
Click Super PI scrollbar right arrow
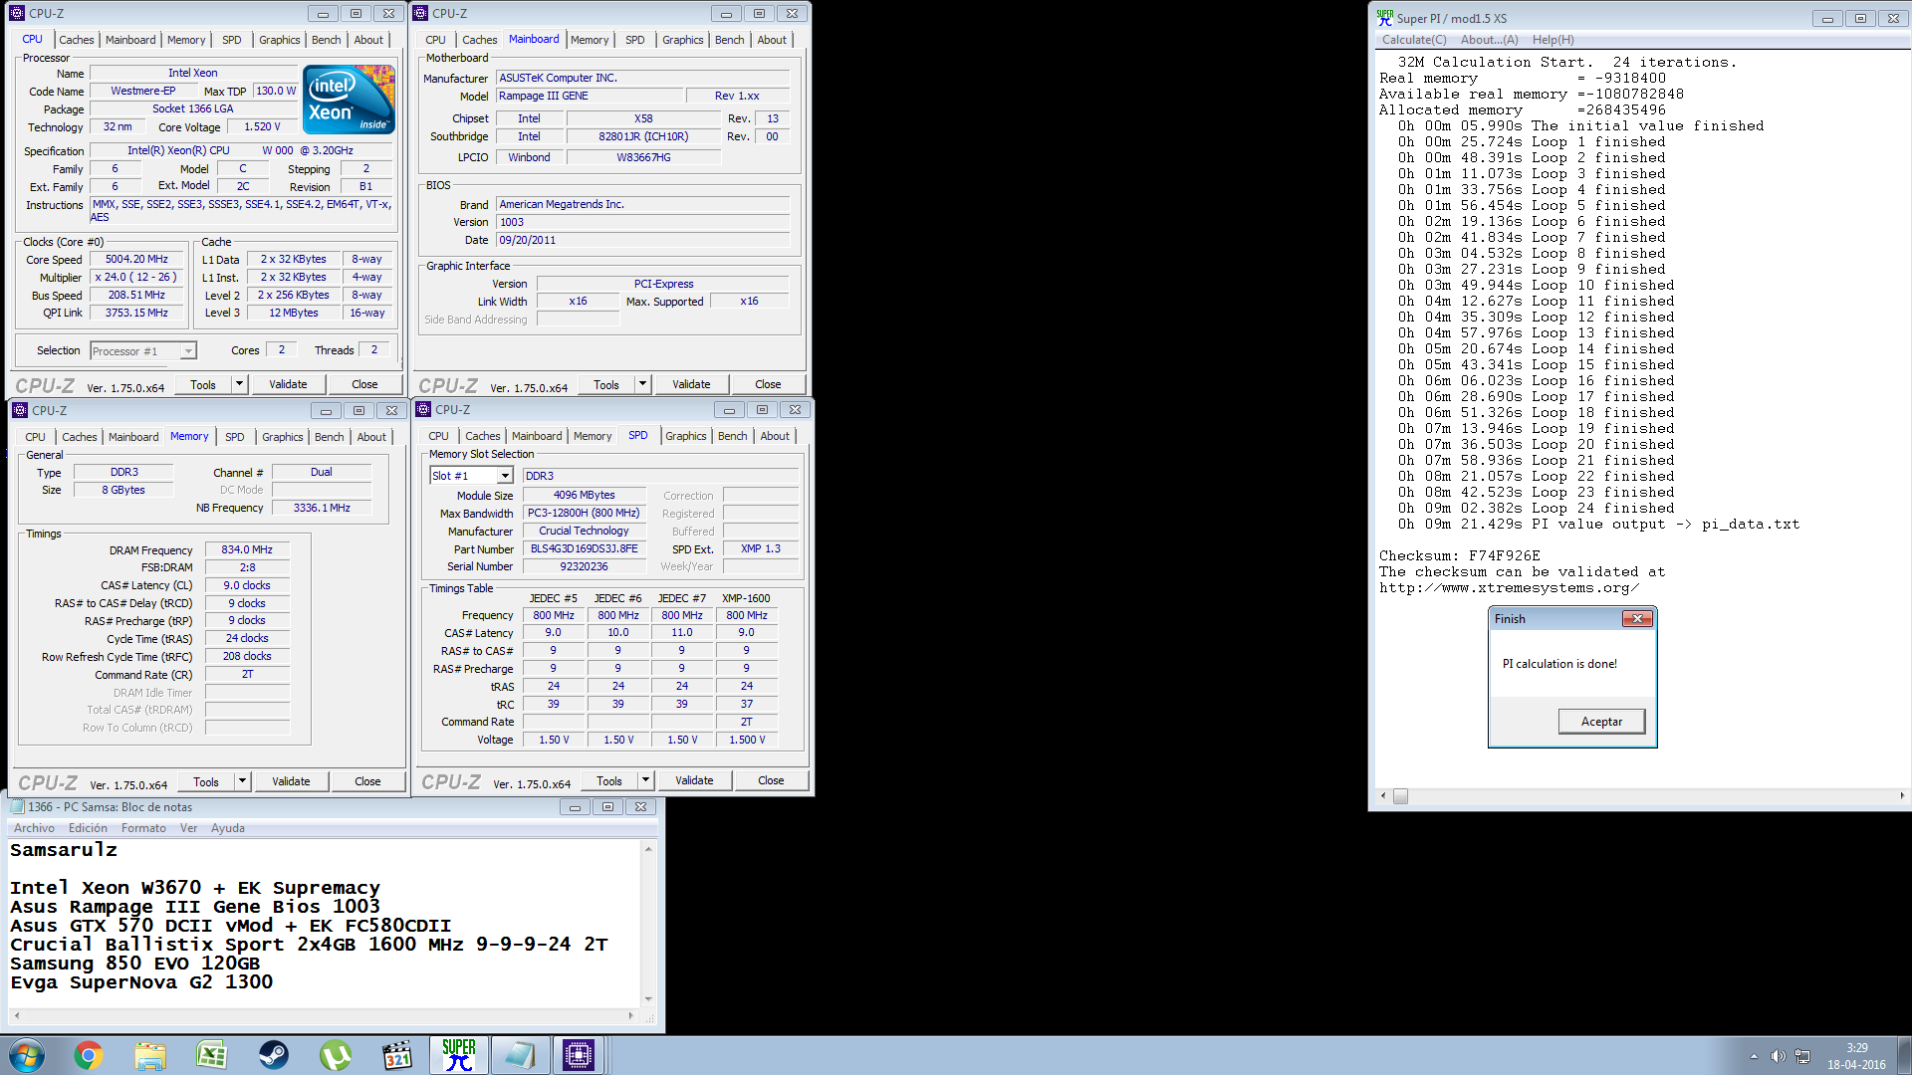pyautogui.click(x=1902, y=796)
